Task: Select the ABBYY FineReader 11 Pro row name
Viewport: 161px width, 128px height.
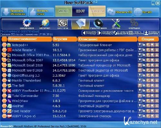Action: click(32, 91)
